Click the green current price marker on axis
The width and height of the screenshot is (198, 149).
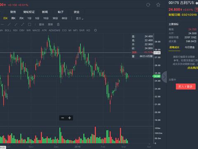156,76
